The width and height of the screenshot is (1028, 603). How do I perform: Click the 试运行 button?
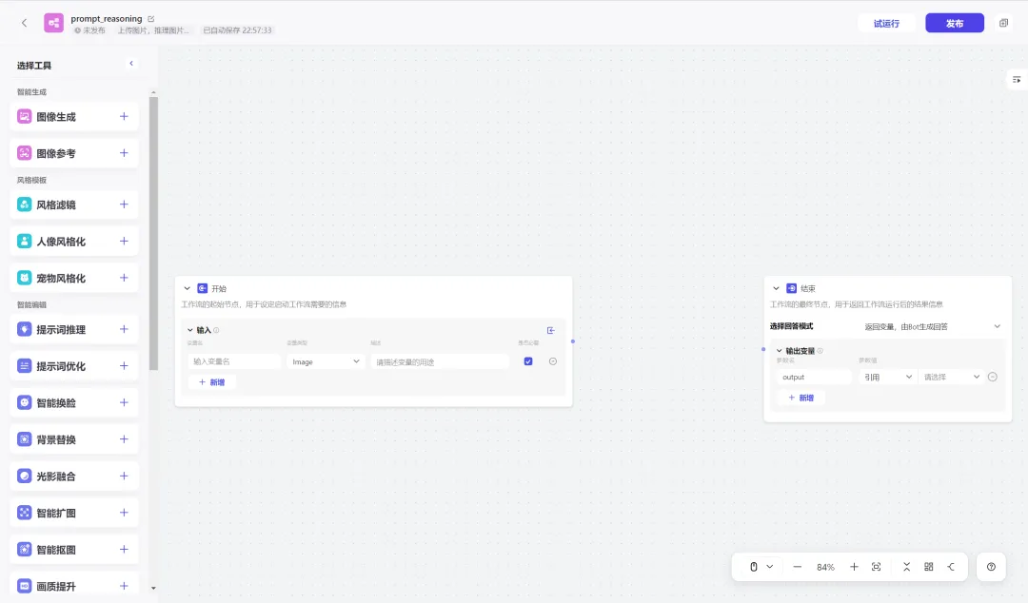tap(886, 23)
